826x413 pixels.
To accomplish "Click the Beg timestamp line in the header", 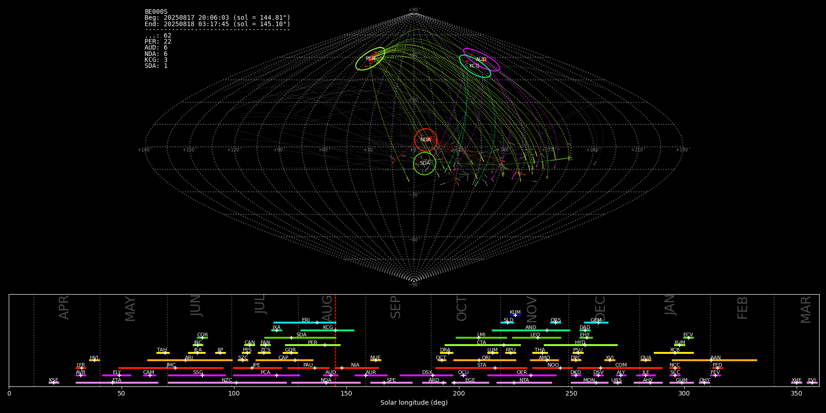I will coord(218,18).
